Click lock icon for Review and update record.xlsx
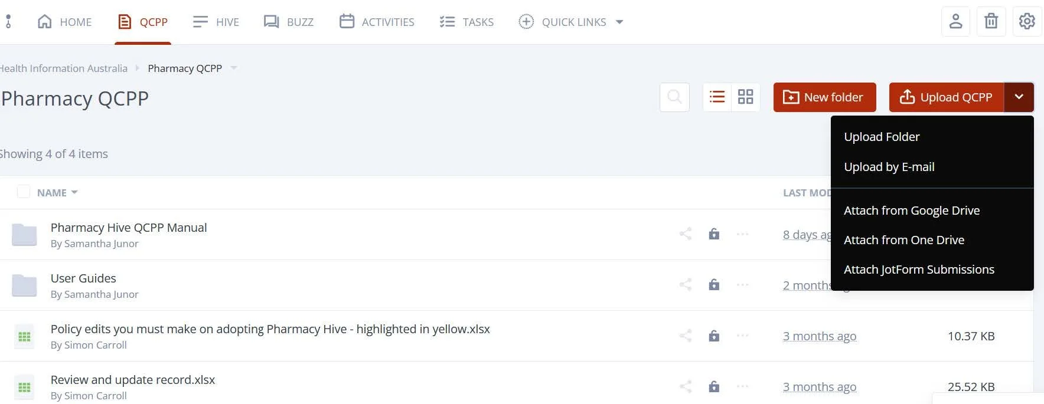Viewport: 1044px width, 404px height. (x=714, y=386)
